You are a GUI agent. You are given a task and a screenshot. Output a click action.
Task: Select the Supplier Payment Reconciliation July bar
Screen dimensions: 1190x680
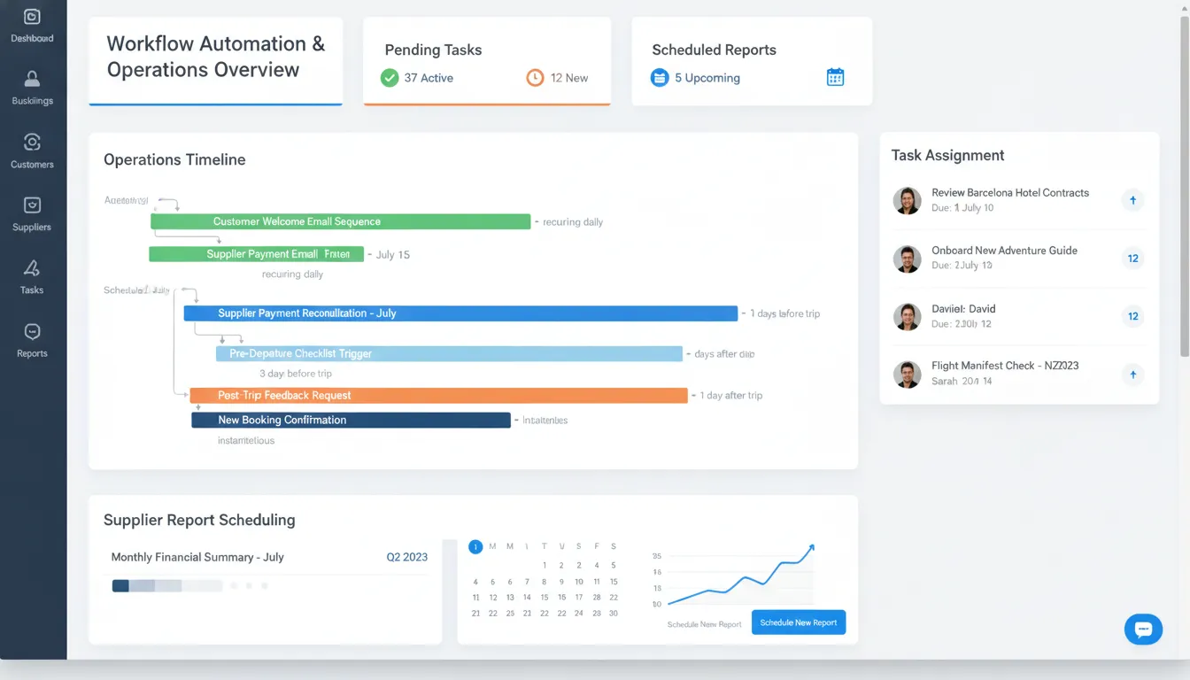pyautogui.click(x=460, y=313)
